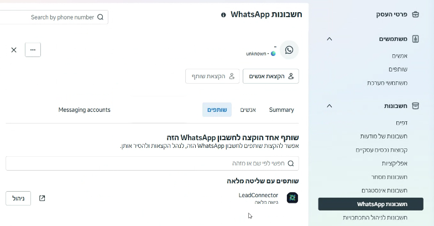434x226 pixels.
Task: Open משתמשי מערכת sidebar item
Action: click(x=387, y=83)
